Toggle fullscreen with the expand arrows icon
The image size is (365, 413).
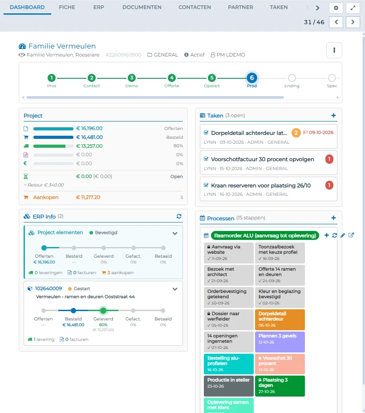click(x=353, y=8)
